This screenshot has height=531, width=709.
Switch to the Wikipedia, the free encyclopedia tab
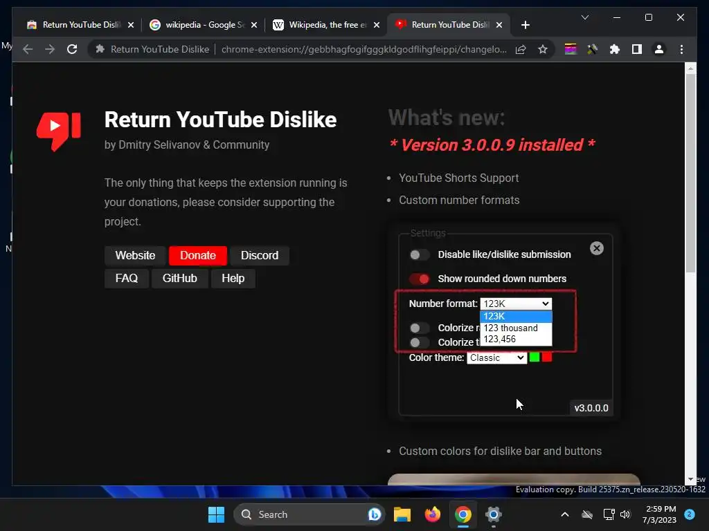click(x=327, y=25)
